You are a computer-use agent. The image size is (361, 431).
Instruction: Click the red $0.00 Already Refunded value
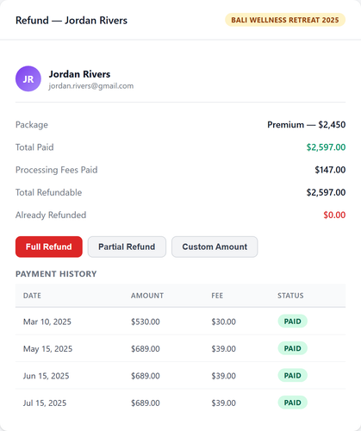tap(334, 215)
